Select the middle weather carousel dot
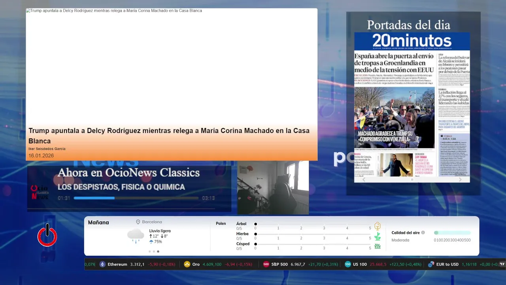This screenshot has height=285, width=506. 154,251
